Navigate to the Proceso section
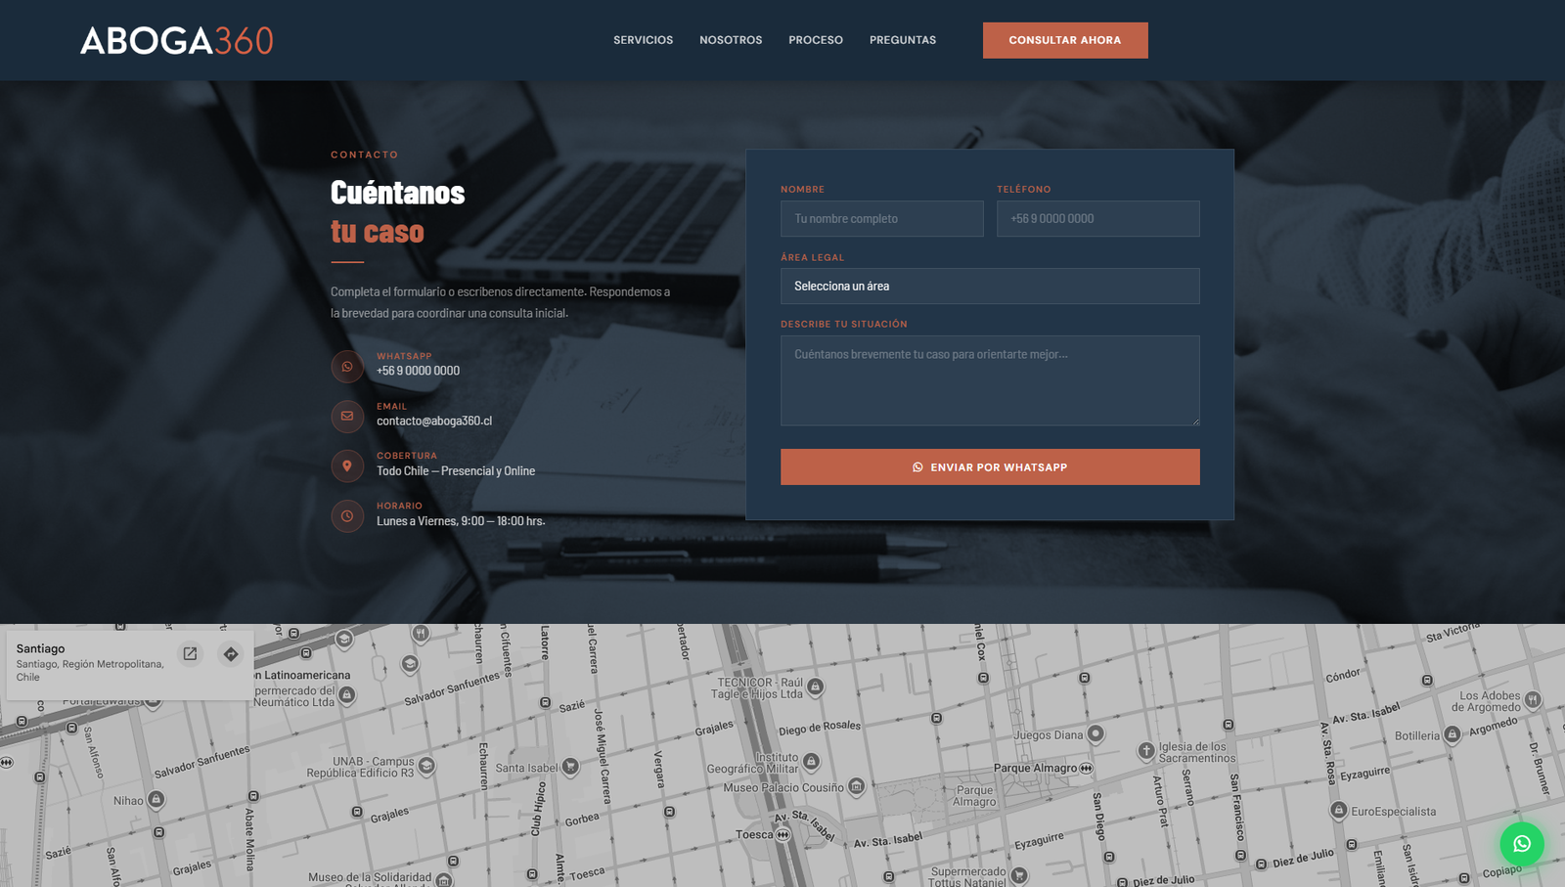 pos(816,40)
